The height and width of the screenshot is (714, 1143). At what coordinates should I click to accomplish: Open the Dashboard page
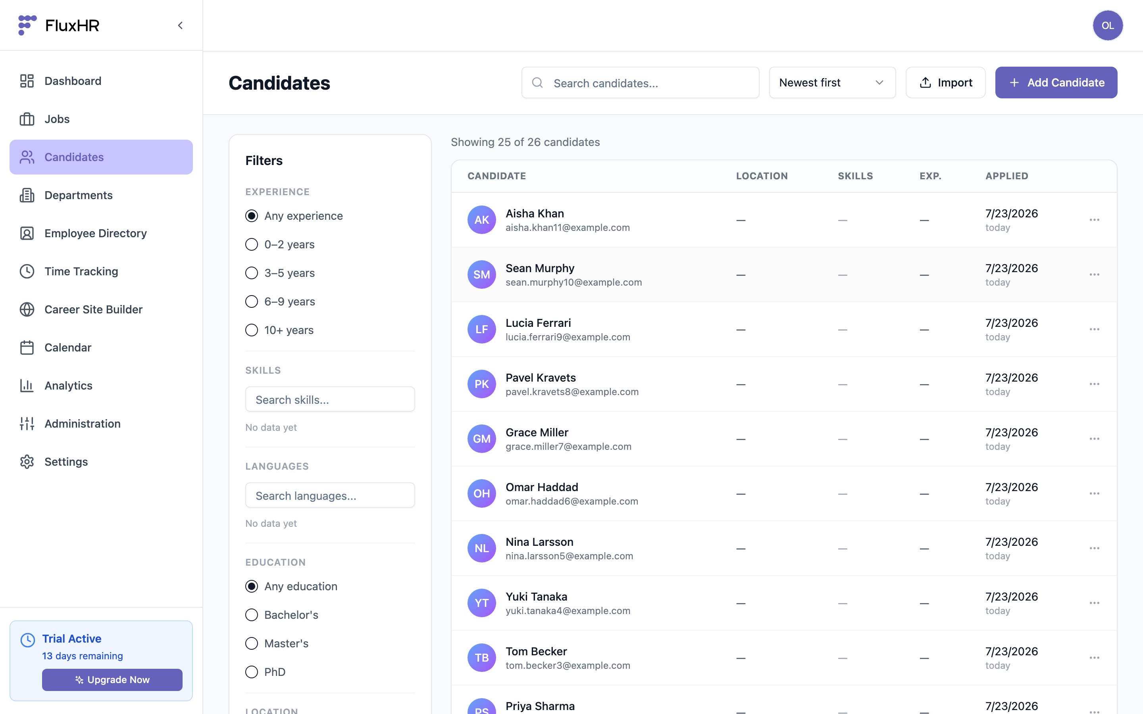(x=101, y=81)
